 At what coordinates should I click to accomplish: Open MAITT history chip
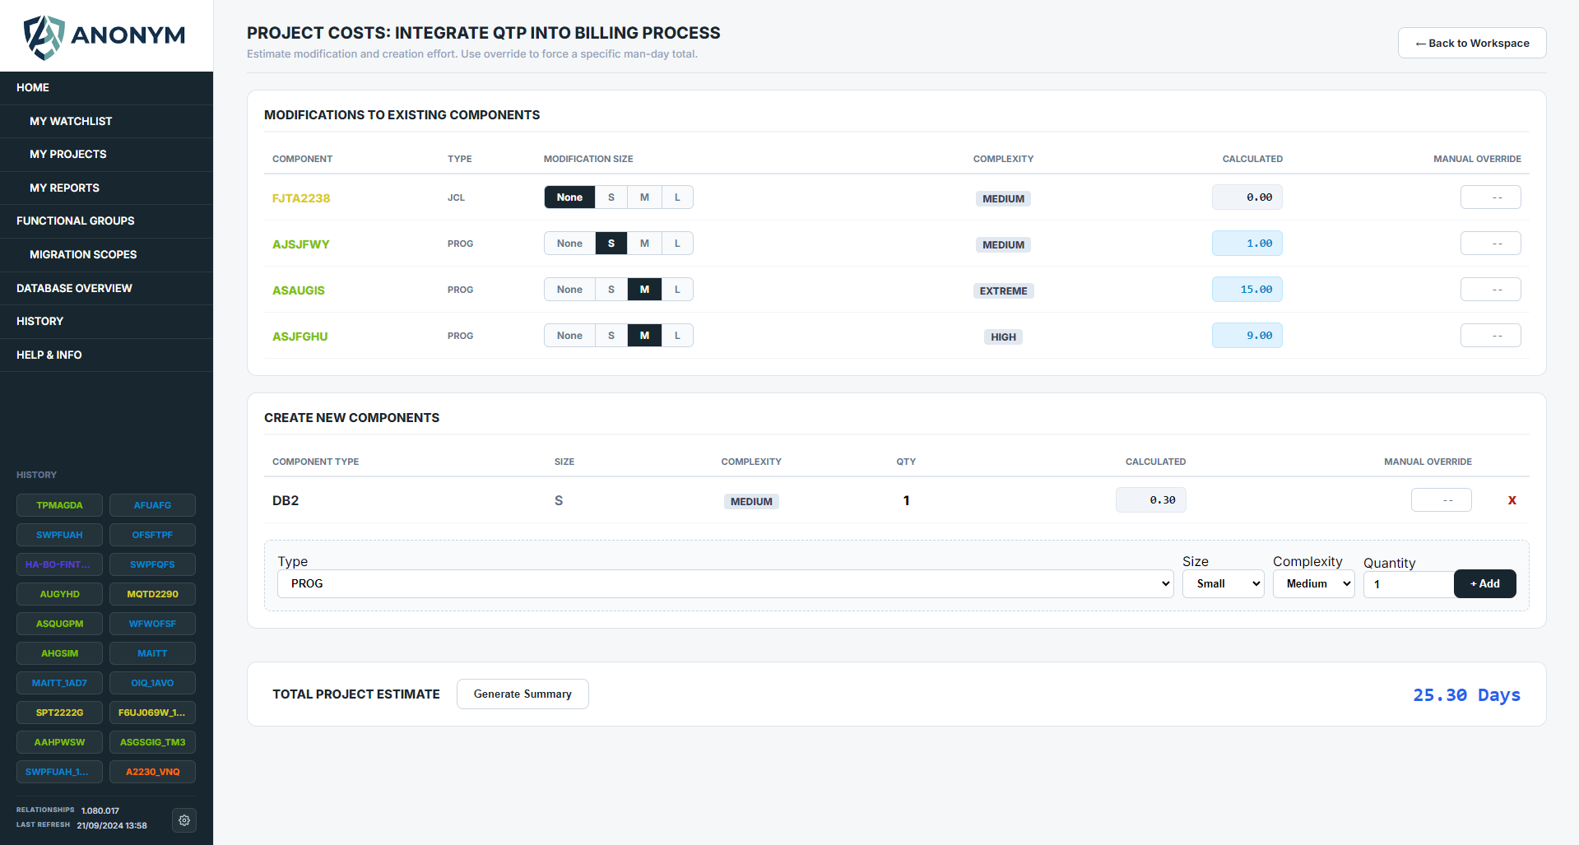pos(152,653)
